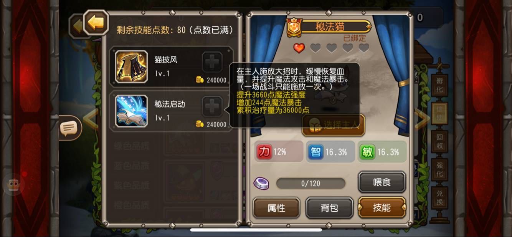The width and height of the screenshot is (512, 237).
Task: Tap the pet collar icon
Action: coord(261,184)
